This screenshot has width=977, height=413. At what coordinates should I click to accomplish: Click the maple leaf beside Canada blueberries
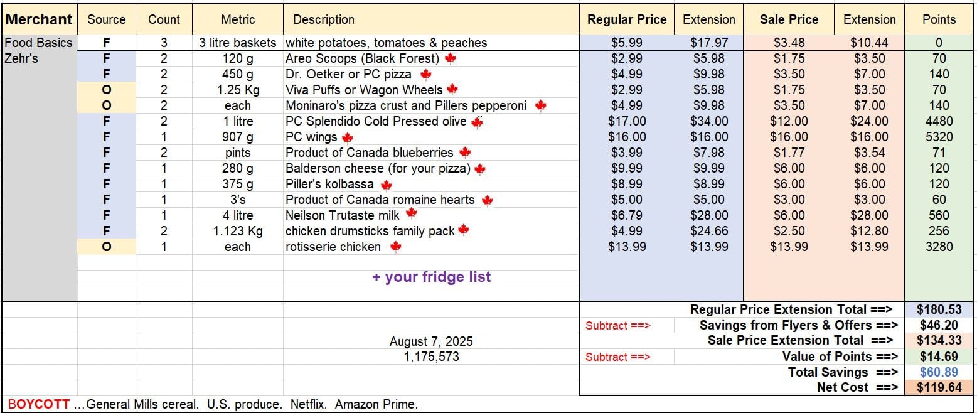465,152
